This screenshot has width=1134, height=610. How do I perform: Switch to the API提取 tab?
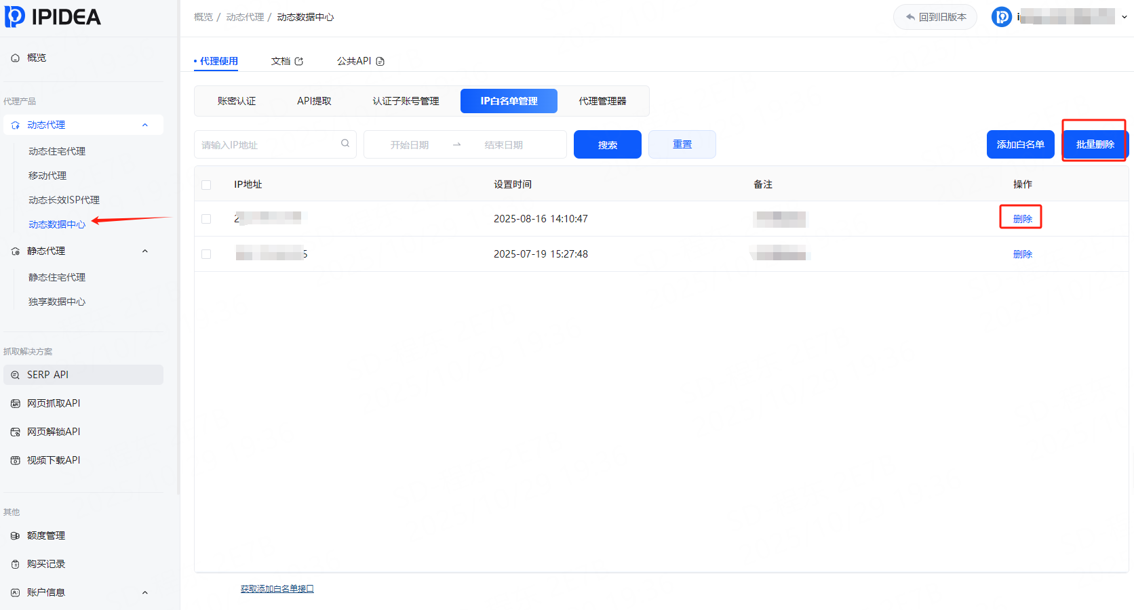(314, 101)
